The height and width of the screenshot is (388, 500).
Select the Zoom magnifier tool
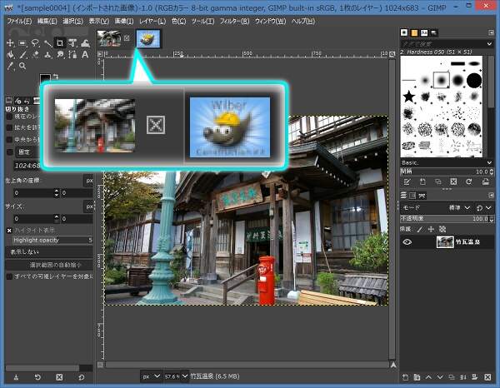coord(22,66)
